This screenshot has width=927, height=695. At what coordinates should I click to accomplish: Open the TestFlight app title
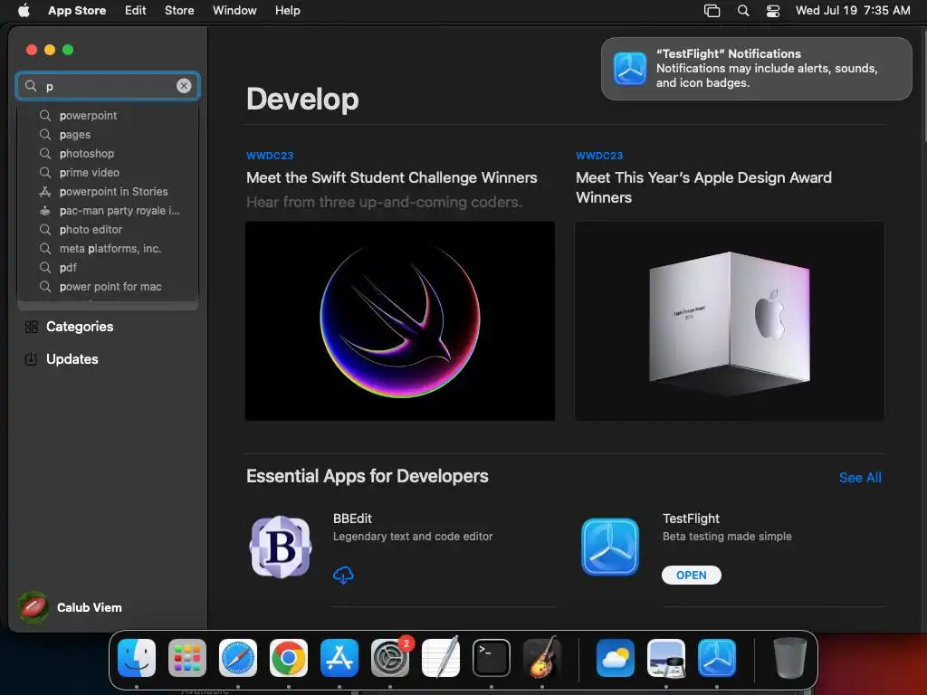(691, 519)
